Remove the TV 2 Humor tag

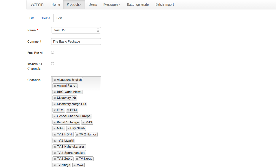[77, 135]
